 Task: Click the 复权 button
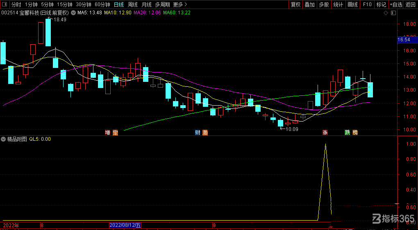click(x=295, y=5)
